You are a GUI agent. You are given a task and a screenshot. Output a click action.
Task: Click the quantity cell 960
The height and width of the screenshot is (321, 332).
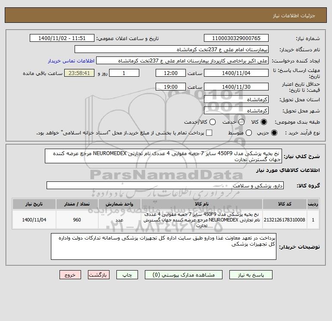[77, 220]
